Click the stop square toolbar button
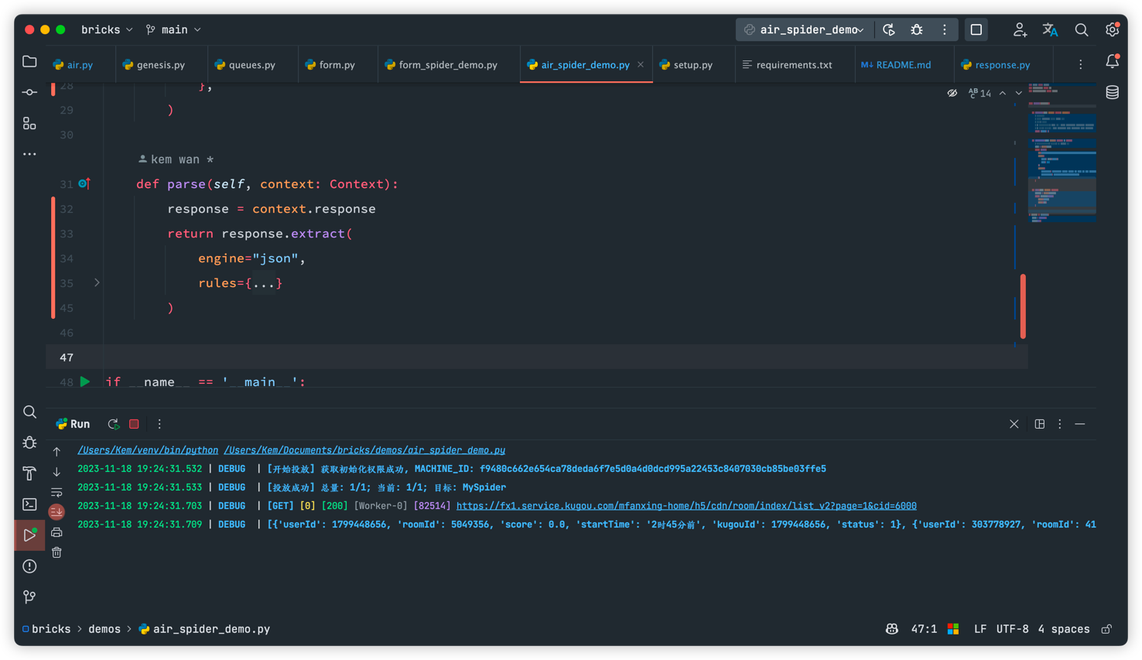The width and height of the screenshot is (1142, 660). click(976, 29)
